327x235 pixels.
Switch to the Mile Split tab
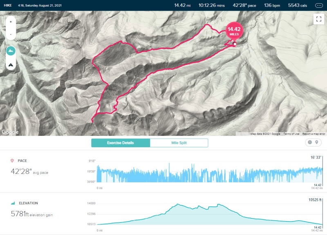point(179,143)
